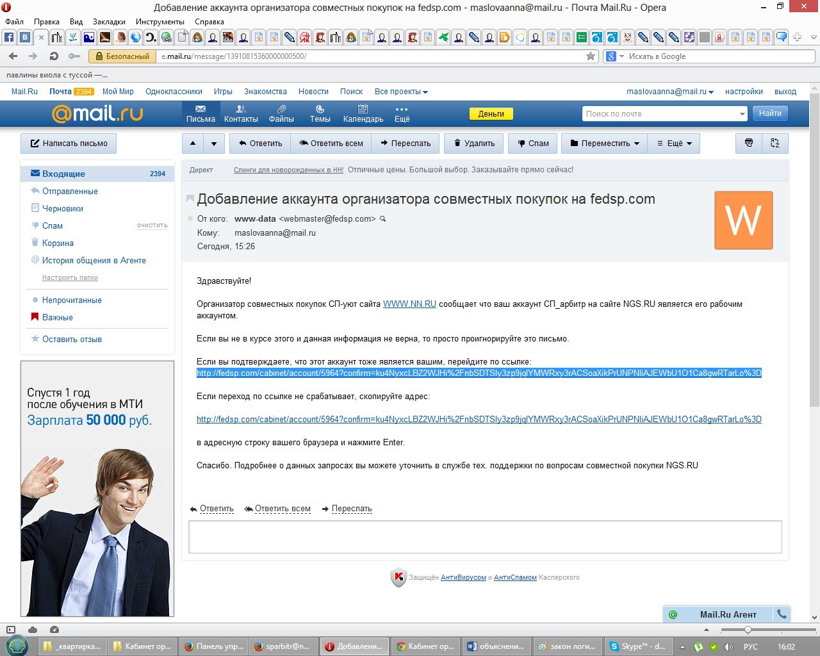
Task: Open the Facebook pinned tab
Action: coord(9,37)
